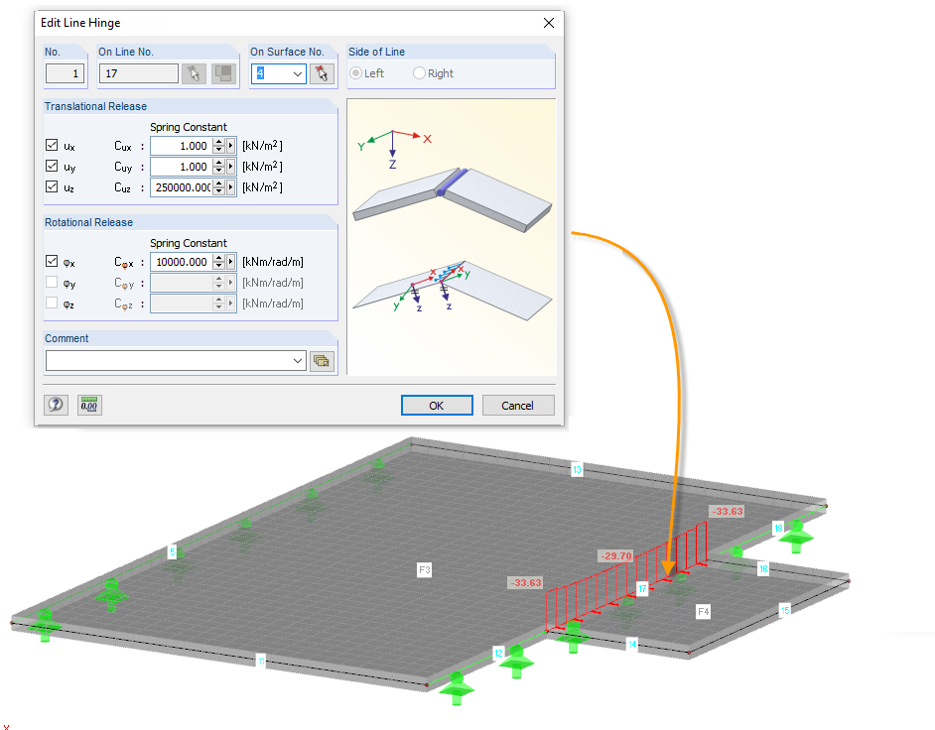The image size is (935, 730).
Task: Enable the φy rotational release checkbox
Action: coord(52,283)
